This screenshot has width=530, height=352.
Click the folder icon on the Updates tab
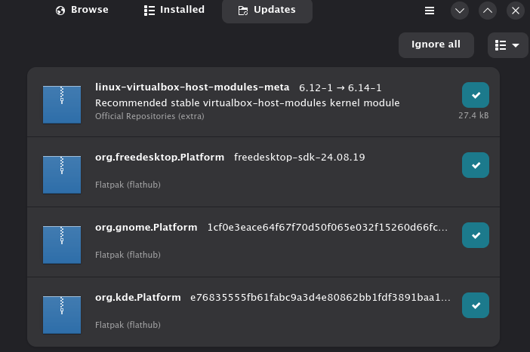tap(242, 11)
